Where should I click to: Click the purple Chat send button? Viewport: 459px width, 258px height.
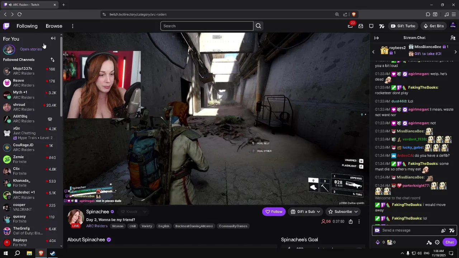point(450,242)
